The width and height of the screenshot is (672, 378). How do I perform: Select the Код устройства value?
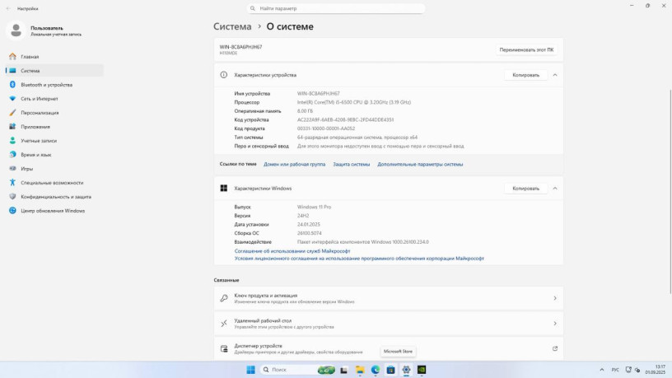coord(345,120)
